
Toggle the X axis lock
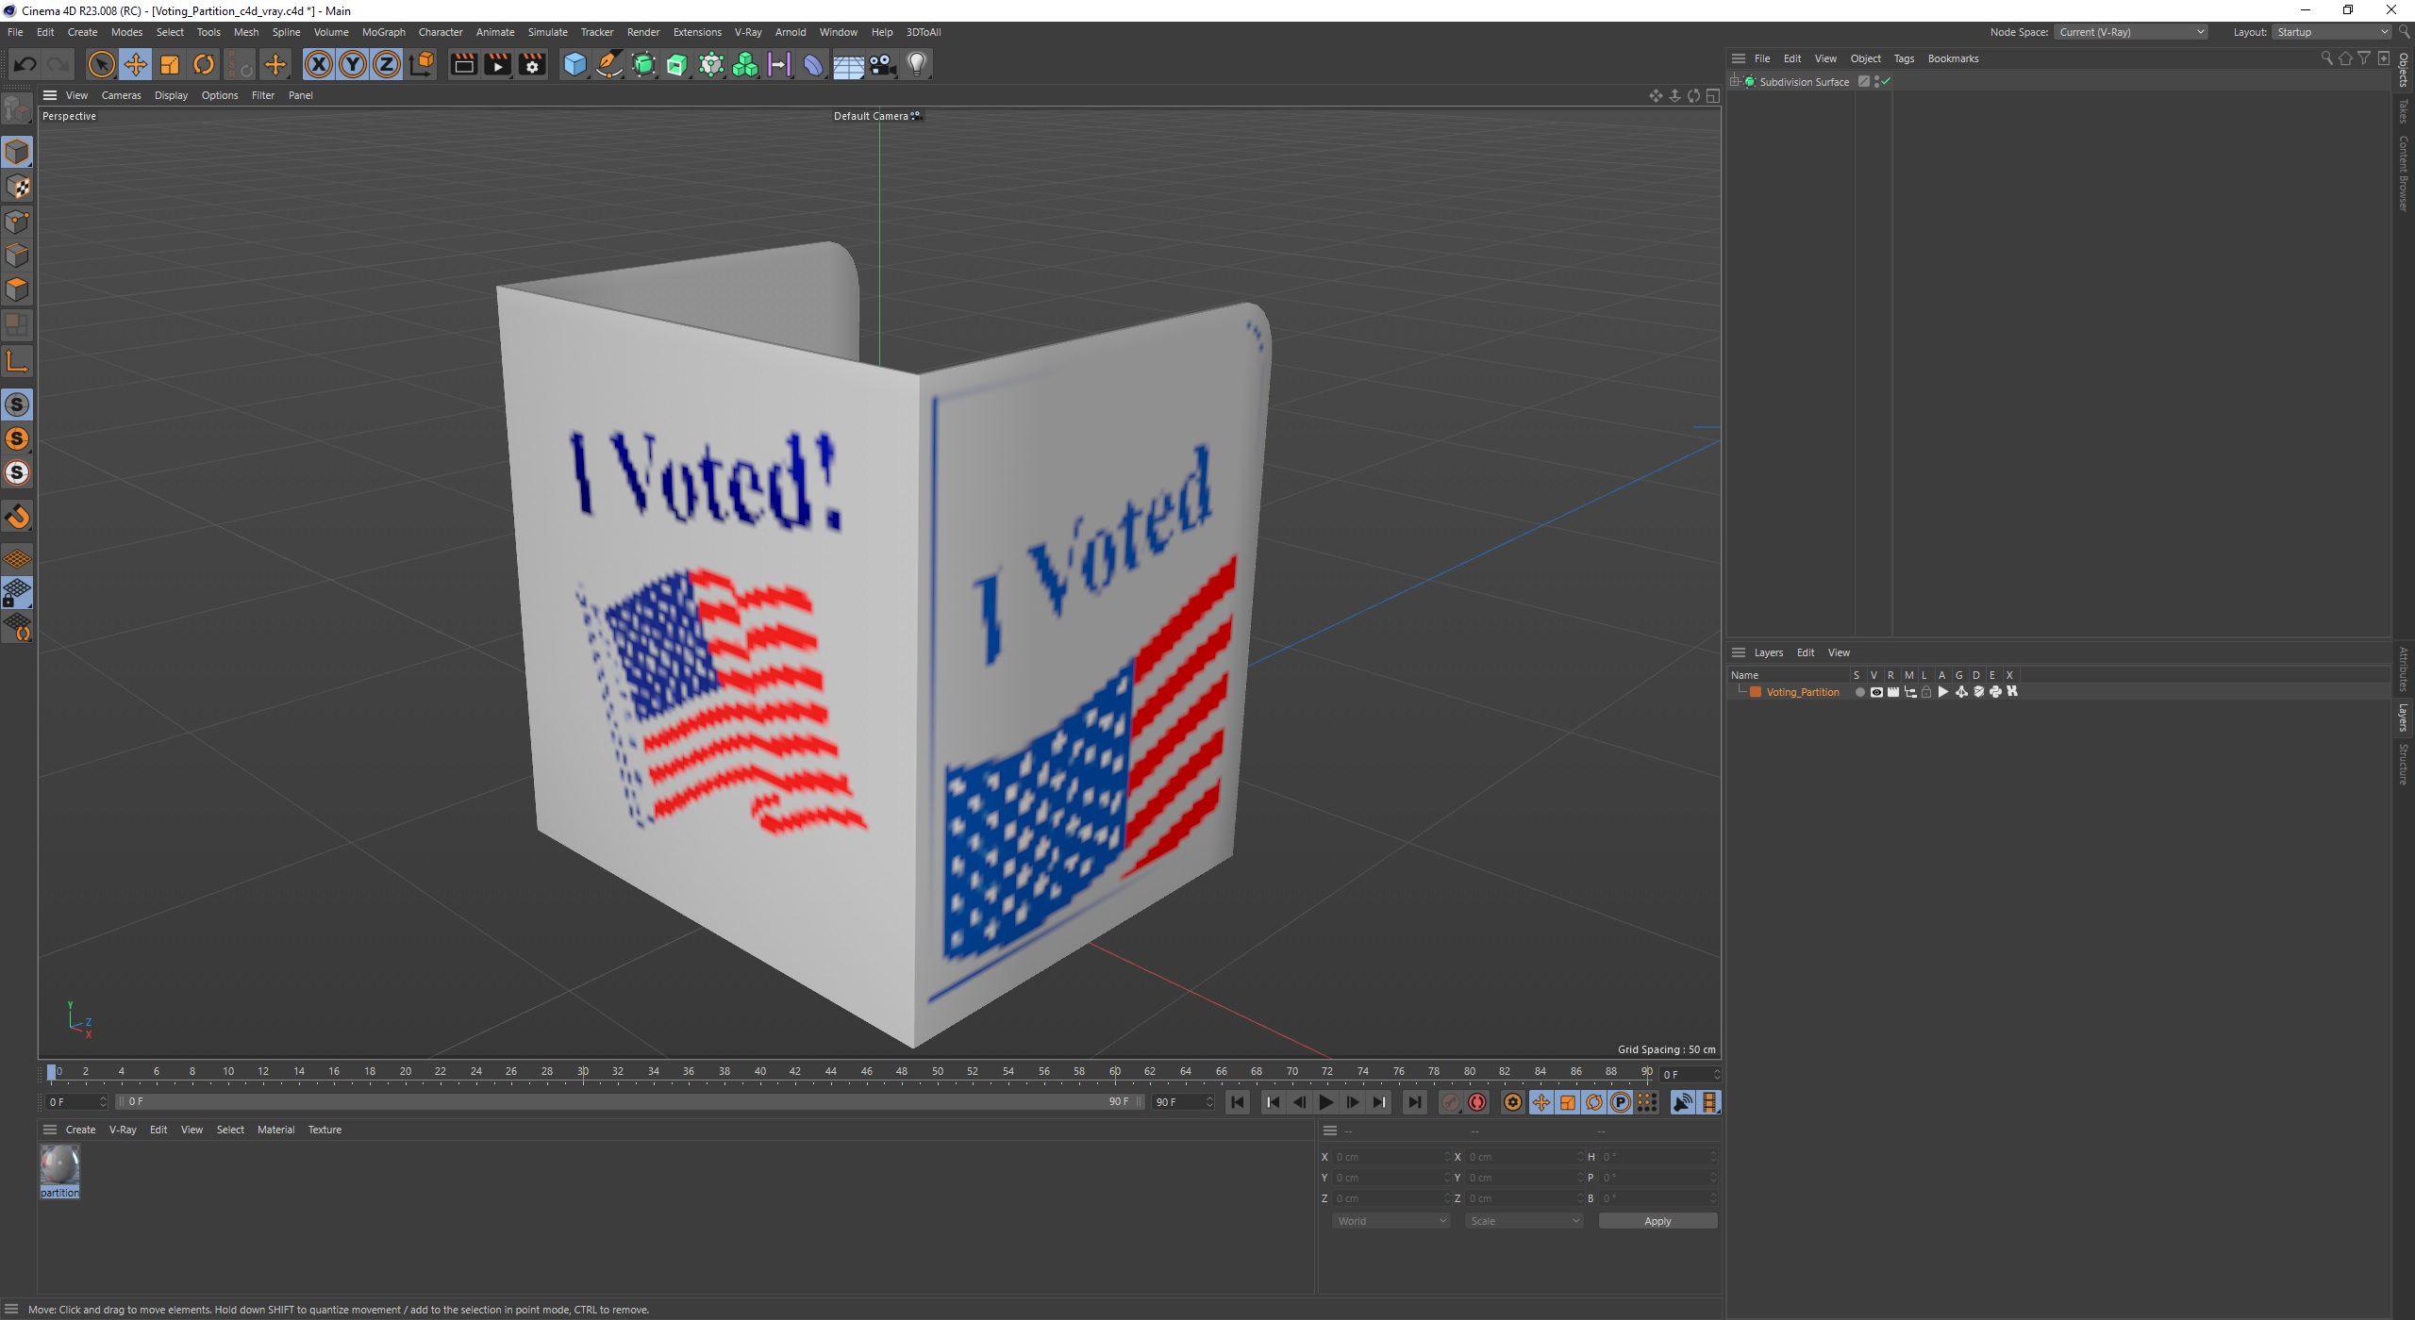[319, 64]
